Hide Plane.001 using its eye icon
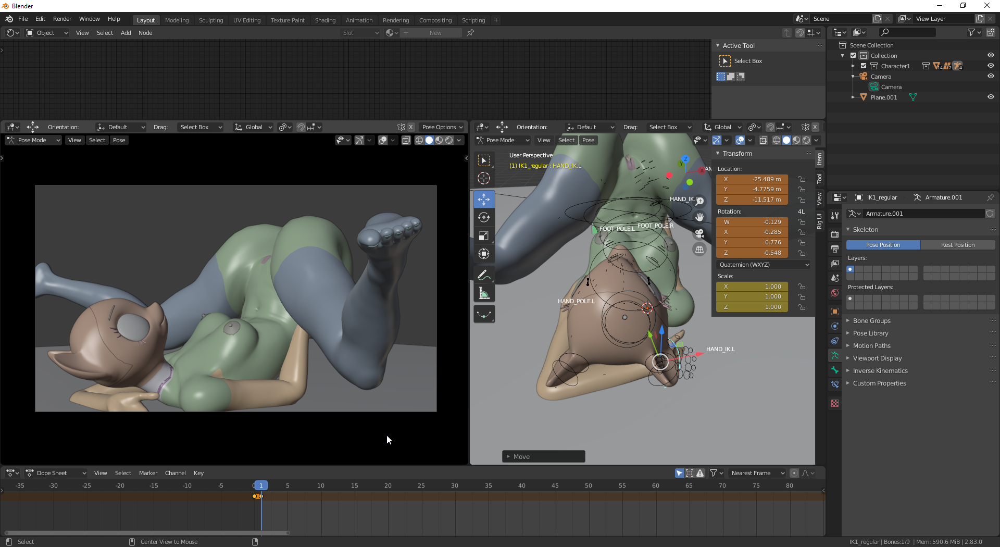Image resolution: width=1000 pixels, height=547 pixels. [990, 97]
